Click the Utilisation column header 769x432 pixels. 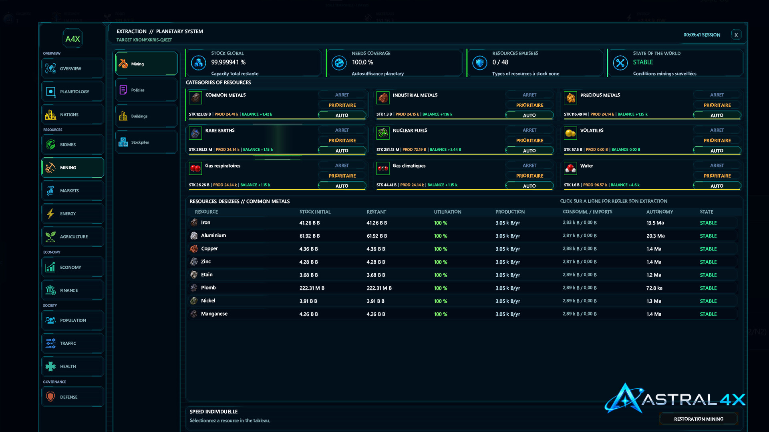click(447, 212)
